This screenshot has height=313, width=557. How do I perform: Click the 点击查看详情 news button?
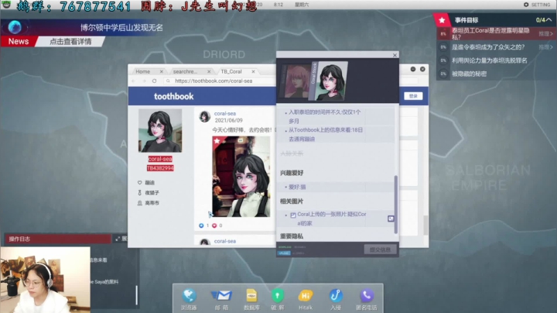pyautogui.click(x=70, y=41)
